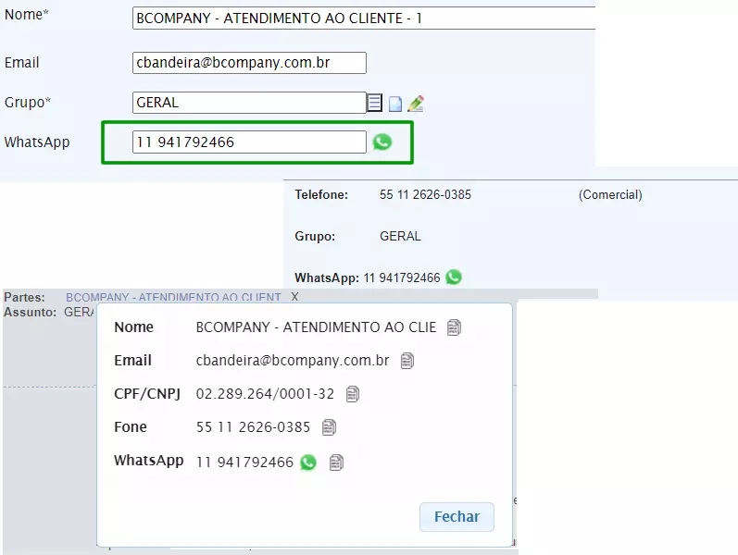Select the Grupo field containing GERAL
Viewport: 738px width, 555px height.
pyautogui.click(x=249, y=103)
